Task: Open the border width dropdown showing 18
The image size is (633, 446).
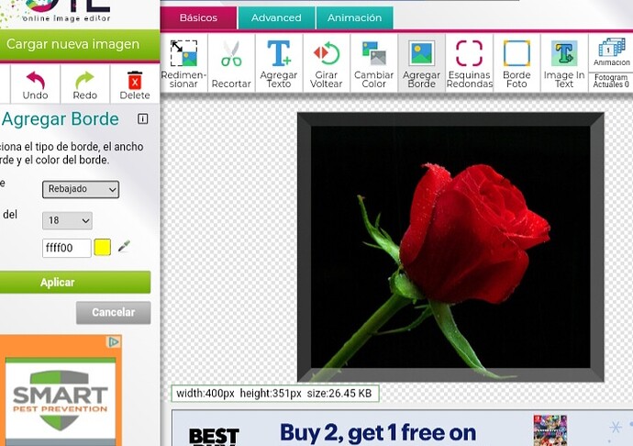Action: [67, 220]
